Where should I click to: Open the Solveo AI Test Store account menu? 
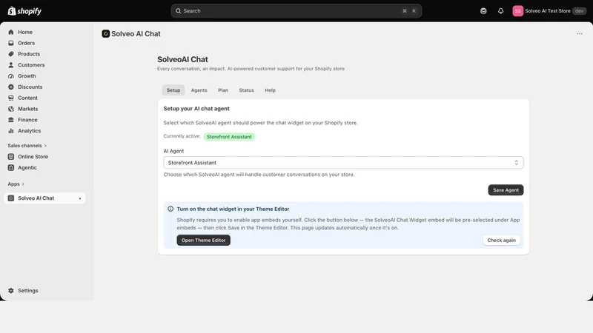pos(549,11)
